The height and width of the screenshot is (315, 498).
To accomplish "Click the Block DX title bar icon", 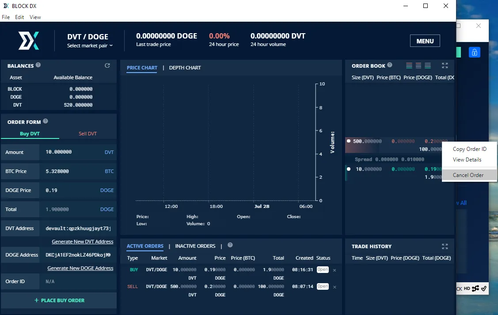I will point(6,6).
